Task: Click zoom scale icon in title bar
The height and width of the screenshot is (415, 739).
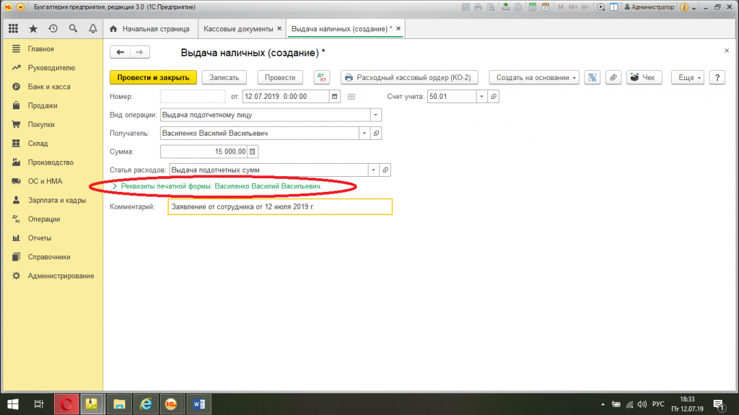Action: point(601,7)
